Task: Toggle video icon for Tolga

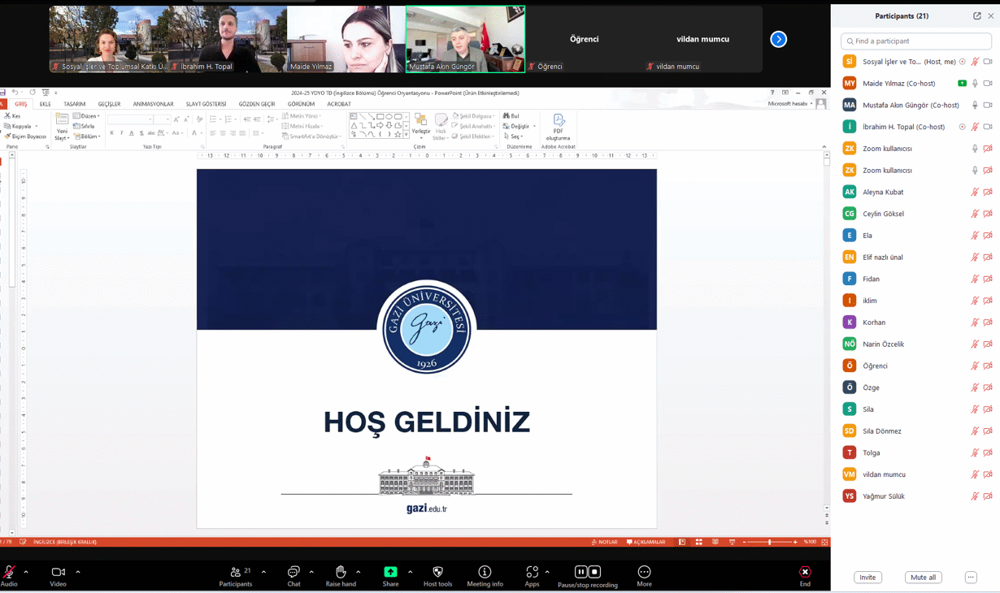Action: click(988, 452)
